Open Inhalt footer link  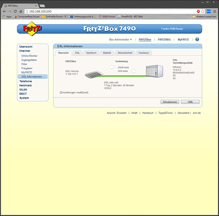pyautogui.click(x=134, y=113)
